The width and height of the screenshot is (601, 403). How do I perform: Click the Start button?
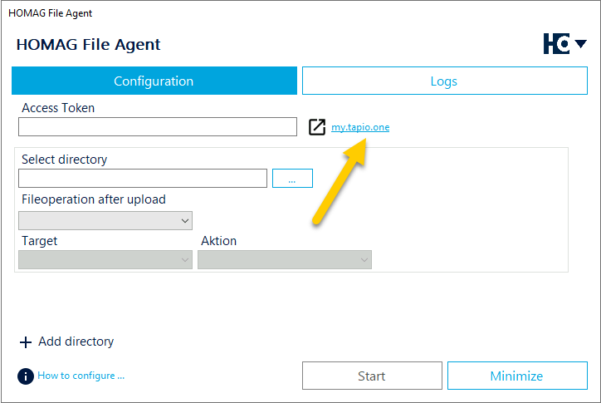tap(372, 376)
